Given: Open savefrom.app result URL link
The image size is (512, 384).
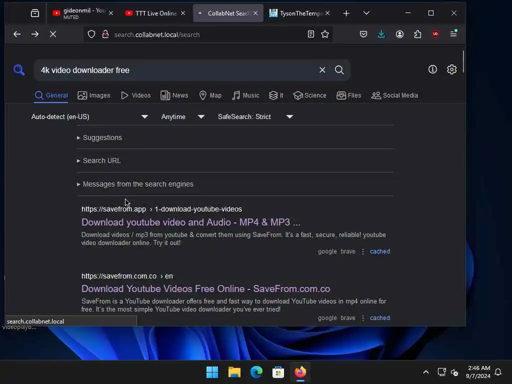Looking at the screenshot, I should coord(161,209).
